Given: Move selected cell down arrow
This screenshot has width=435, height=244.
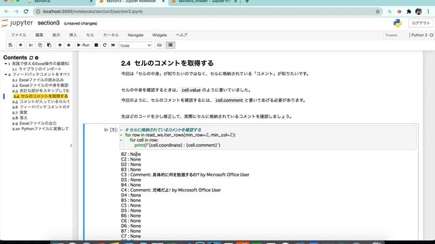Looking at the screenshot, I should pyautogui.click(x=69, y=45).
